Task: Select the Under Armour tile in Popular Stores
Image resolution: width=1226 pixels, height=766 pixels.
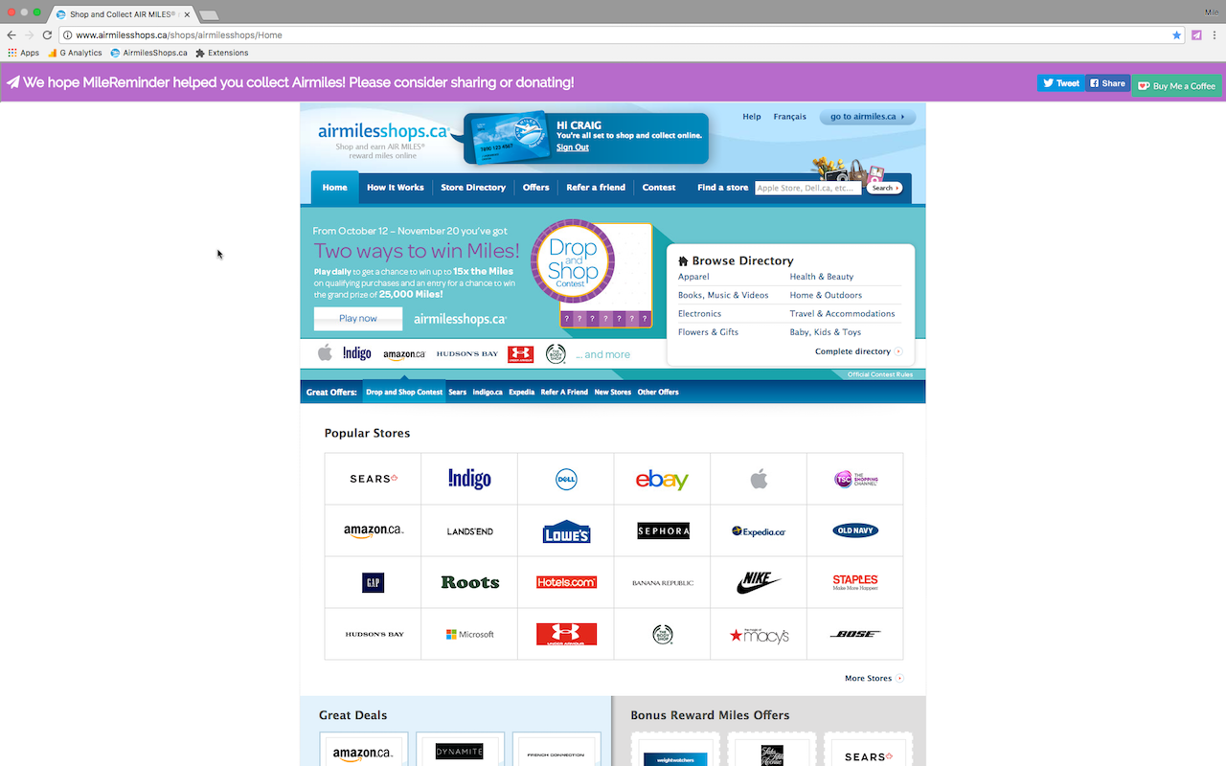Action: (x=566, y=634)
